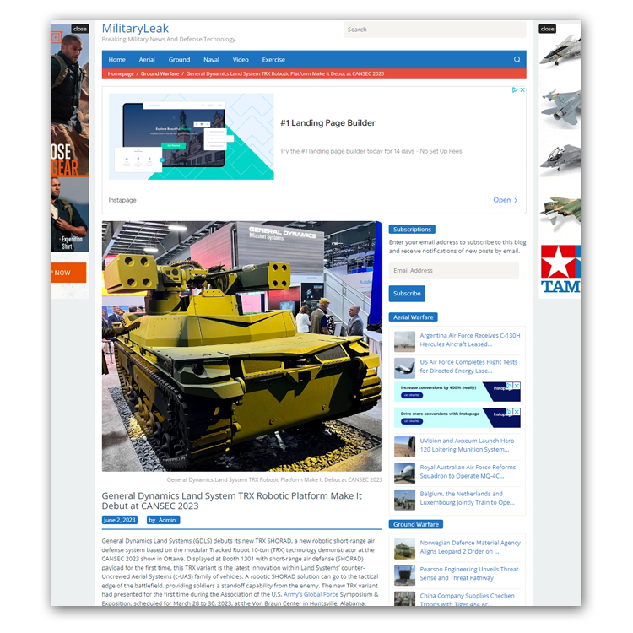Viewport: 633px width, 633px height.
Task: Click the Instapage advertiser name
Action: 122,200
